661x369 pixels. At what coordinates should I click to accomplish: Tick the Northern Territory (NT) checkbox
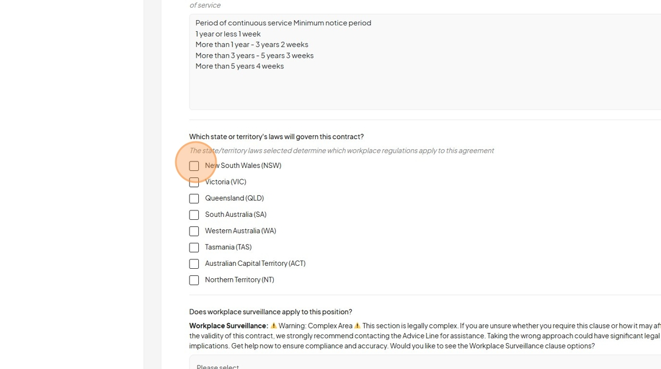194,280
